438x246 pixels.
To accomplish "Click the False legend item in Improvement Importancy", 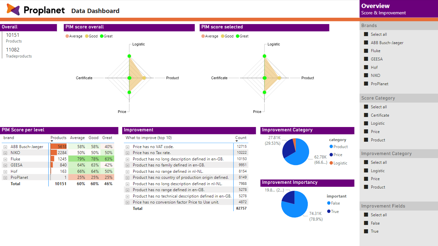I will 334,203.
